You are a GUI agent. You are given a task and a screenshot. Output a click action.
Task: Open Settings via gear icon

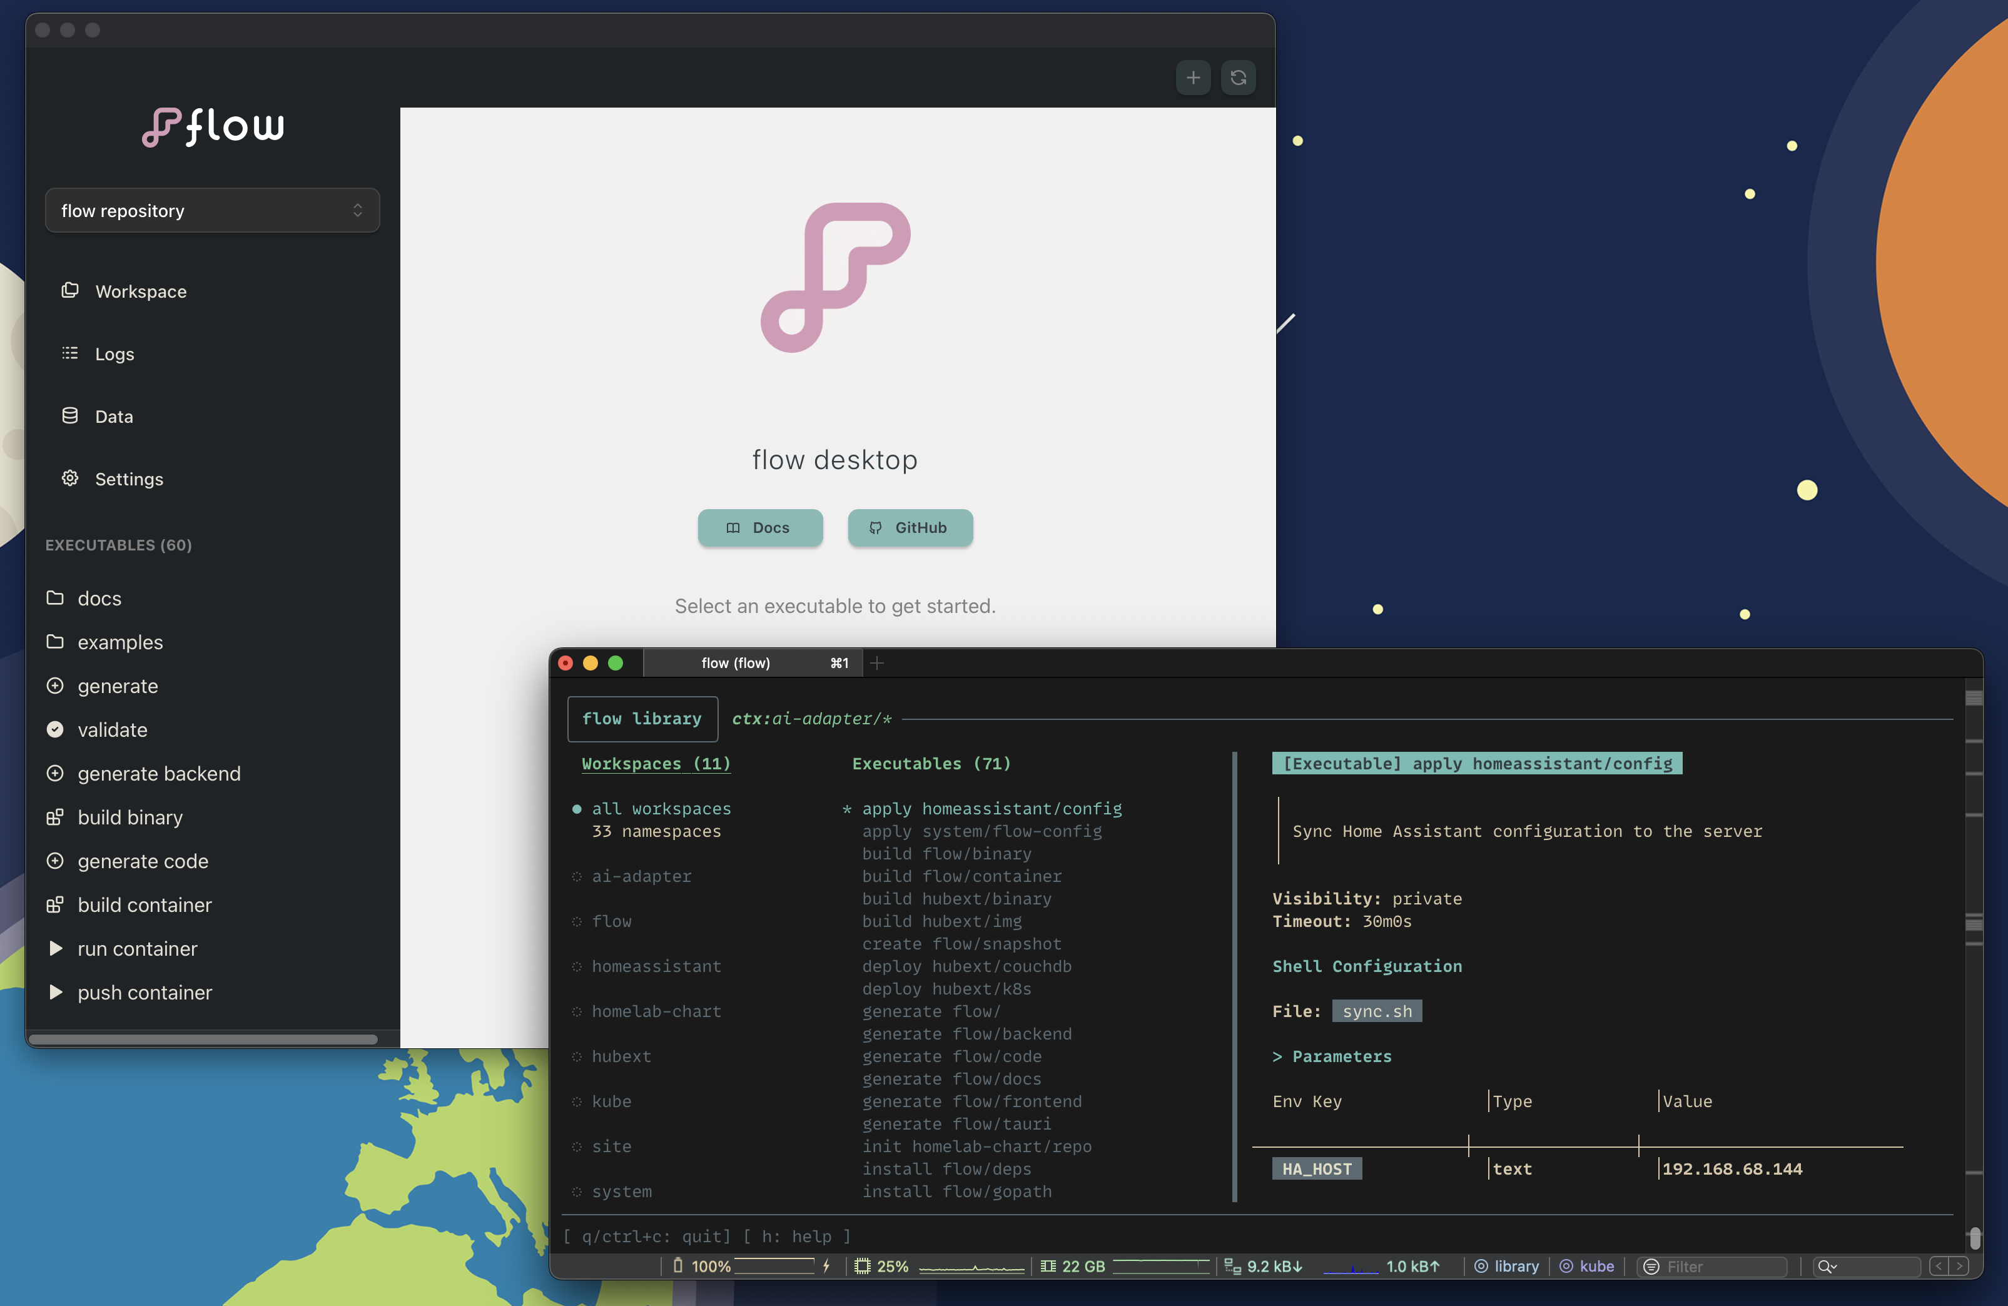(70, 478)
